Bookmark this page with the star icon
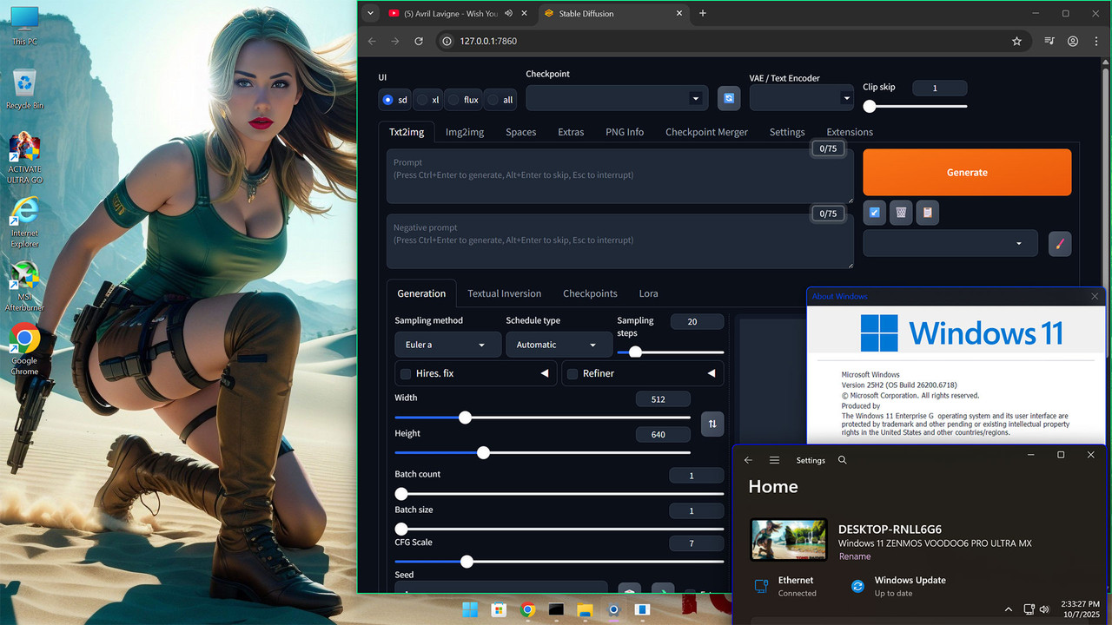1112x625 pixels. tap(1016, 41)
